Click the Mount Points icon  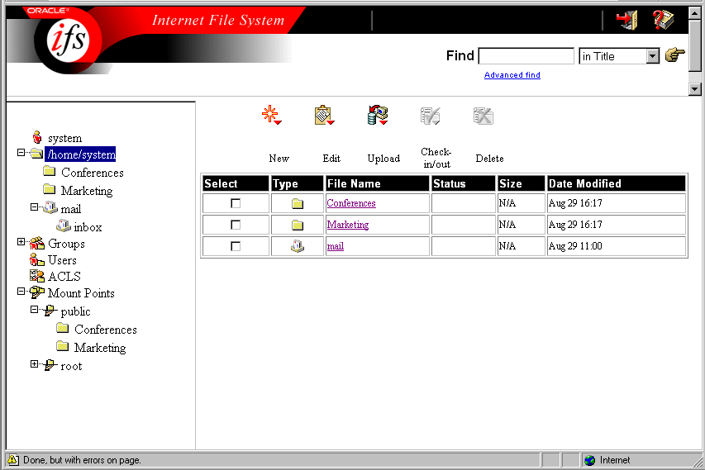point(37,292)
